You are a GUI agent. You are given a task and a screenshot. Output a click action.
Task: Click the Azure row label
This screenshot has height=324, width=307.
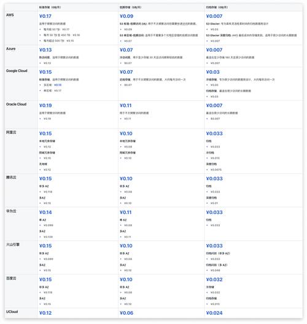[x=10, y=49]
